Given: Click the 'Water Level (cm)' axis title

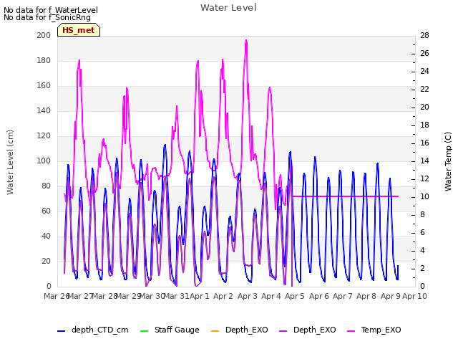Looking at the screenshot, I should (x=10, y=162).
